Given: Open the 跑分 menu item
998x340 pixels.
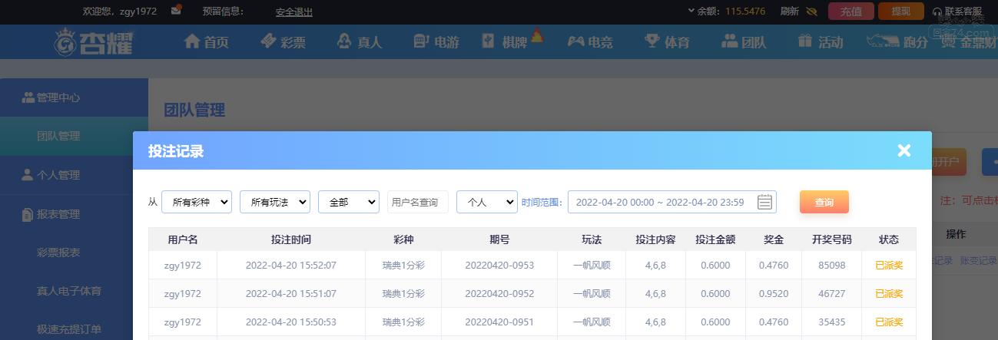Looking at the screenshot, I should [897, 42].
